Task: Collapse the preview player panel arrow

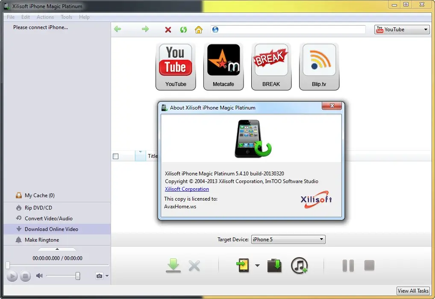Action: pyautogui.click(x=57, y=249)
